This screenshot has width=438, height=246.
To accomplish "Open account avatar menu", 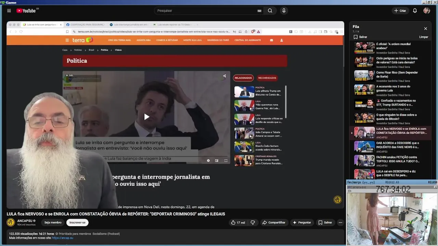I will click(426, 11).
